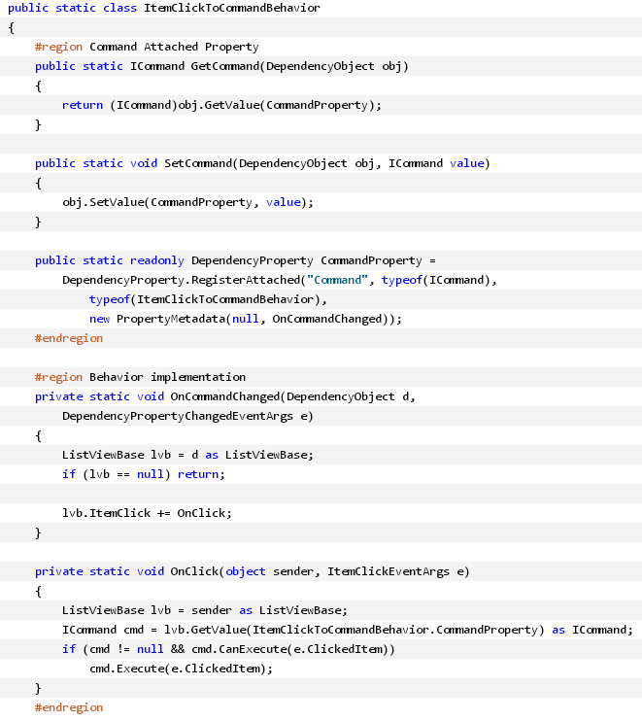This screenshot has width=642, height=721.
Task: Click the void keyword before SetCommand
Action: 144,163
